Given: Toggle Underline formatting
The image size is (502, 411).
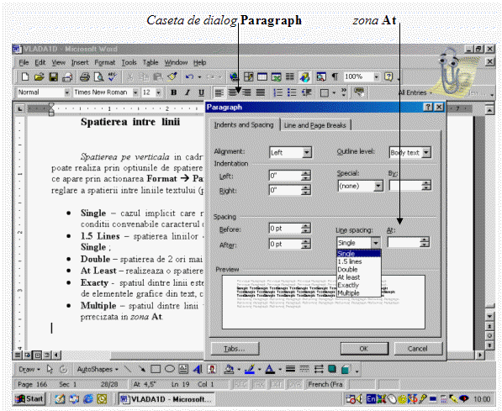Looking at the screenshot, I should 201,92.
